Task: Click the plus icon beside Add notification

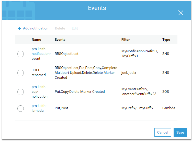Action: click(x=19, y=28)
